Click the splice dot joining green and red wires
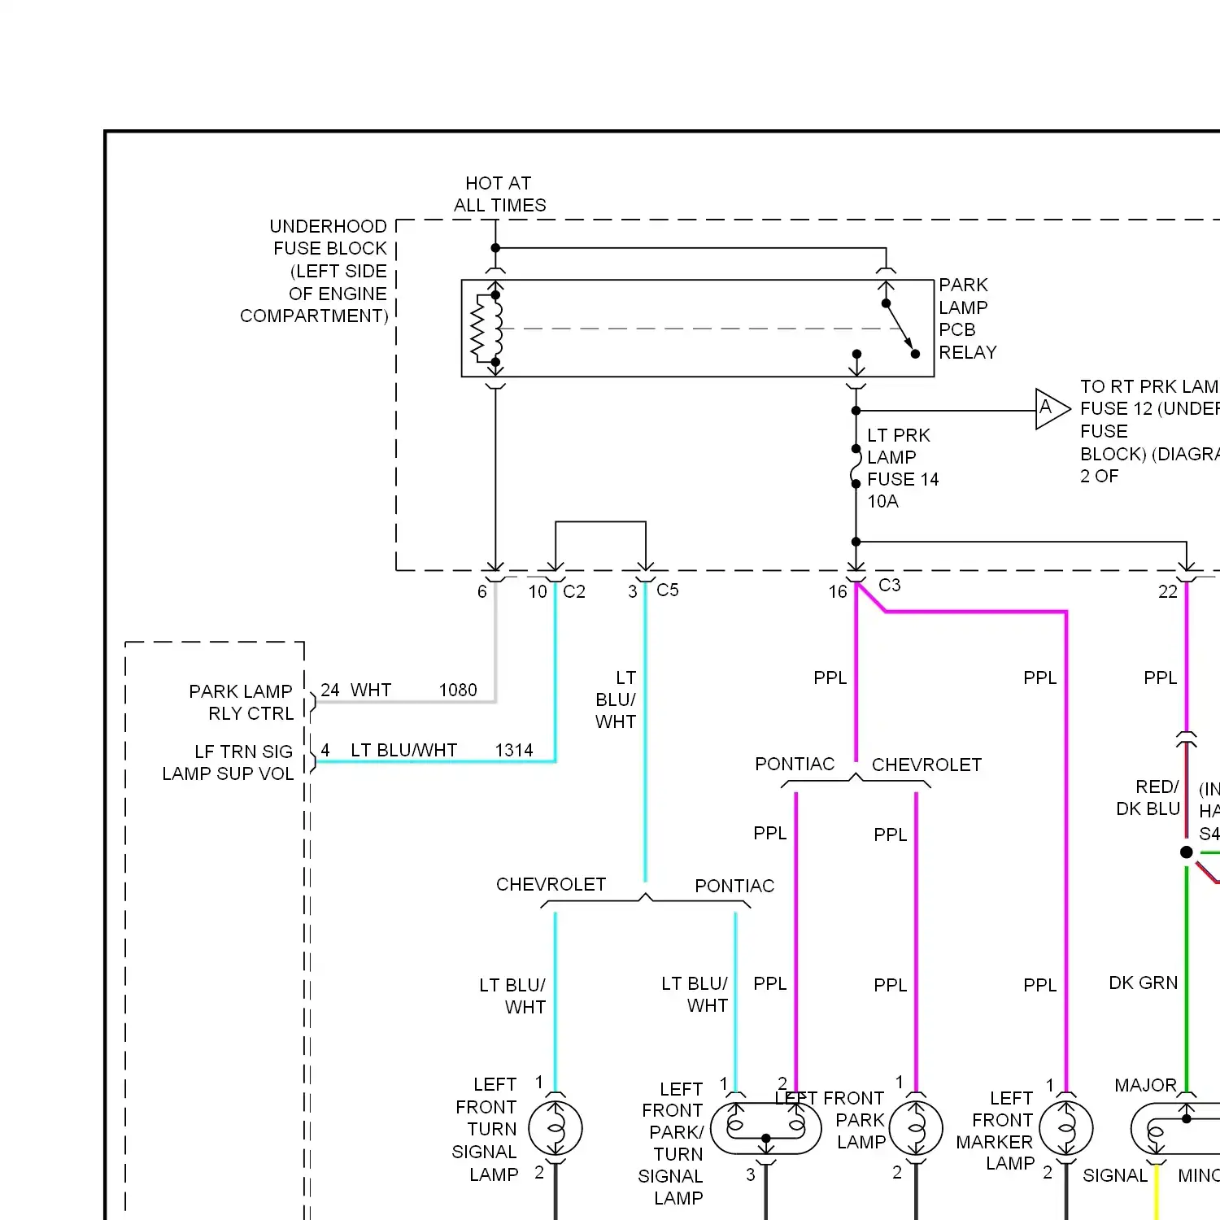1220x1220 pixels. point(1187,852)
